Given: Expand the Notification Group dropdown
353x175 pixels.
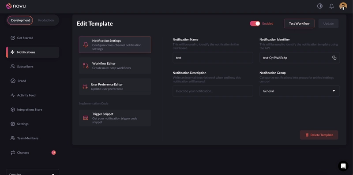Looking at the screenshot, I should [x=300, y=91].
